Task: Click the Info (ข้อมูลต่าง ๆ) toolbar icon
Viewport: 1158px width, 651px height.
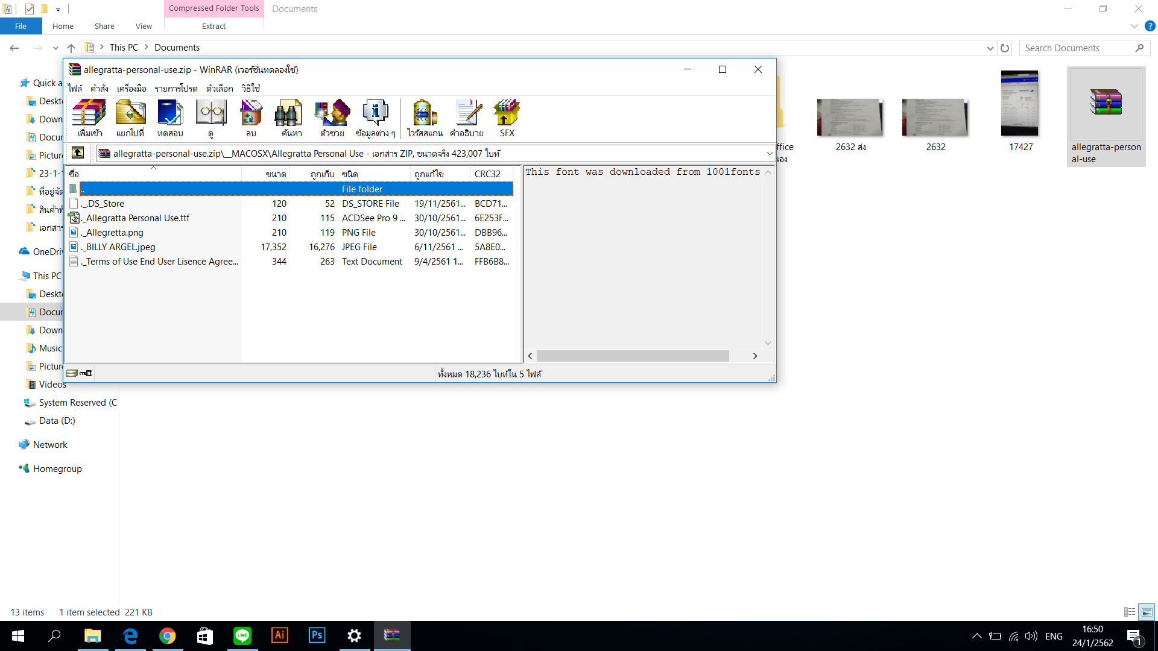Action: click(375, 118)
